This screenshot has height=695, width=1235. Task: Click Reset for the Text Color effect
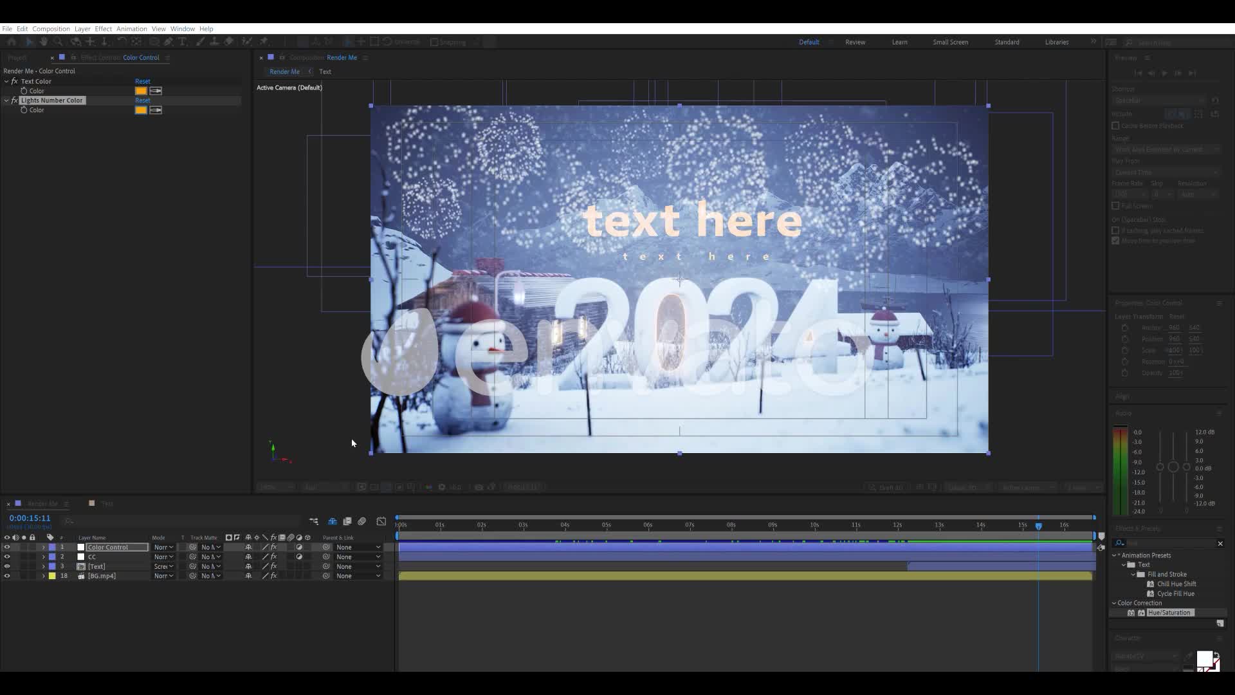(142, 82)
